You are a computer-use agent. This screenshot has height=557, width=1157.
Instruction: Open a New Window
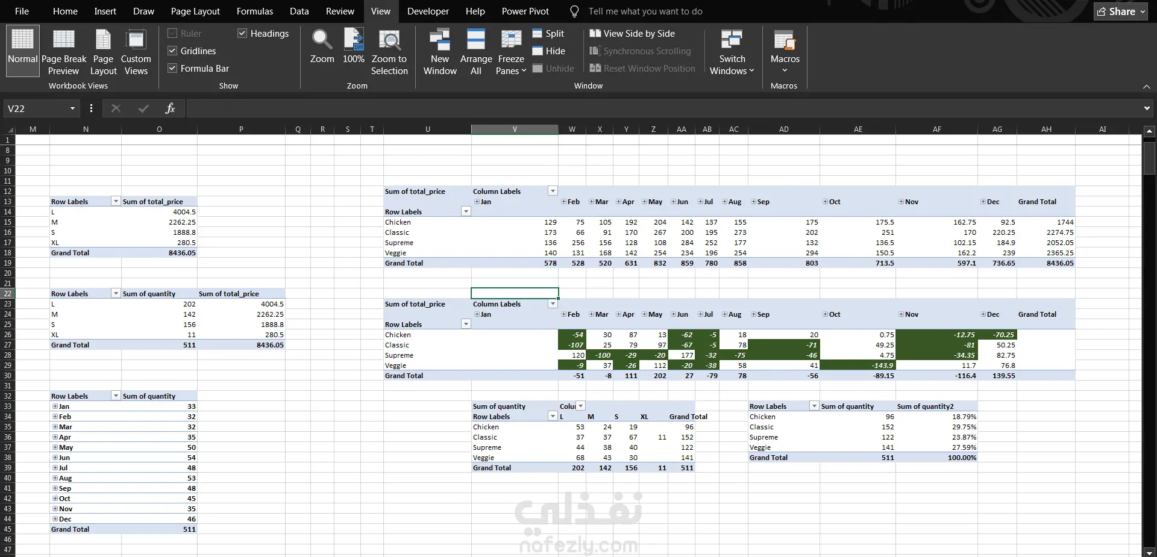click(440, 52)
